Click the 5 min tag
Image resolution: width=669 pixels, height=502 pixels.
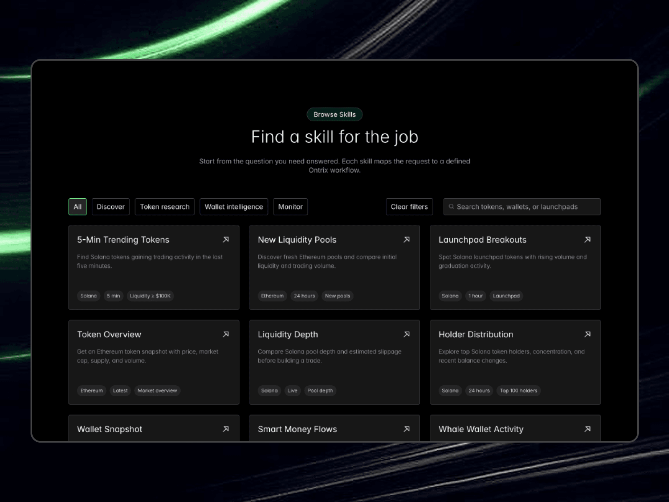pyautogui.click(x=113, y=296)
